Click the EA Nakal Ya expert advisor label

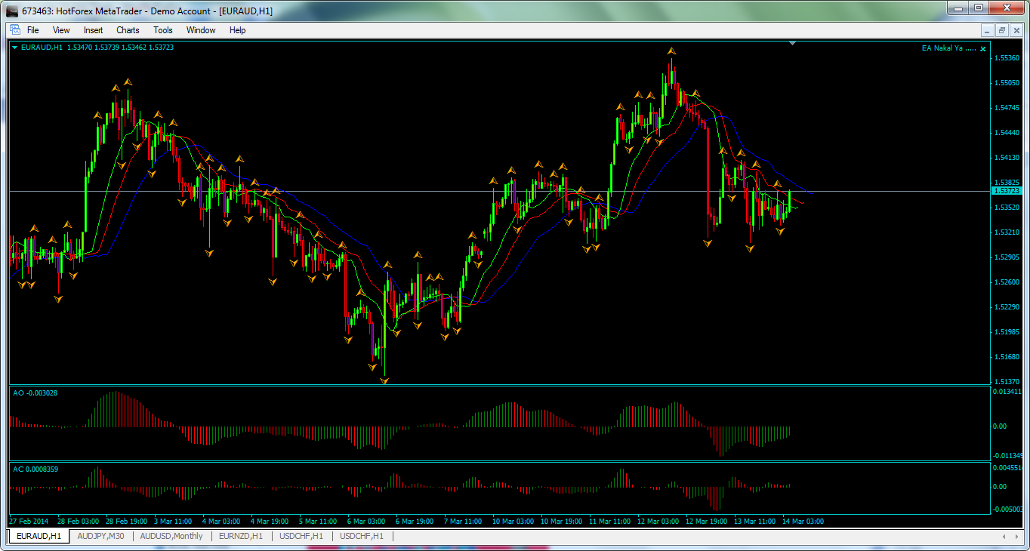[949, 48]
